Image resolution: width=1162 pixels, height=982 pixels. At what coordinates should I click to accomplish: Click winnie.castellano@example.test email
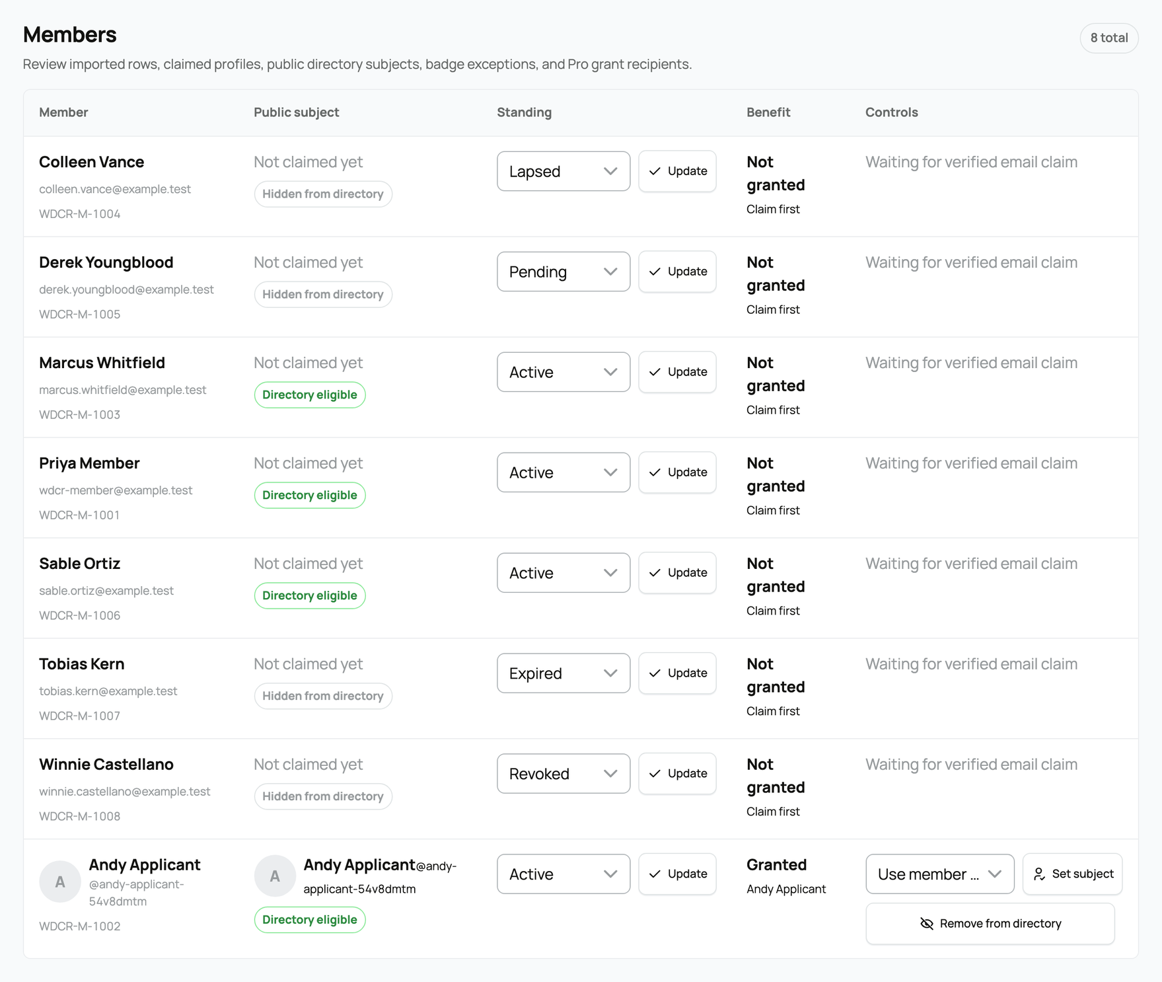click(125, 792)
